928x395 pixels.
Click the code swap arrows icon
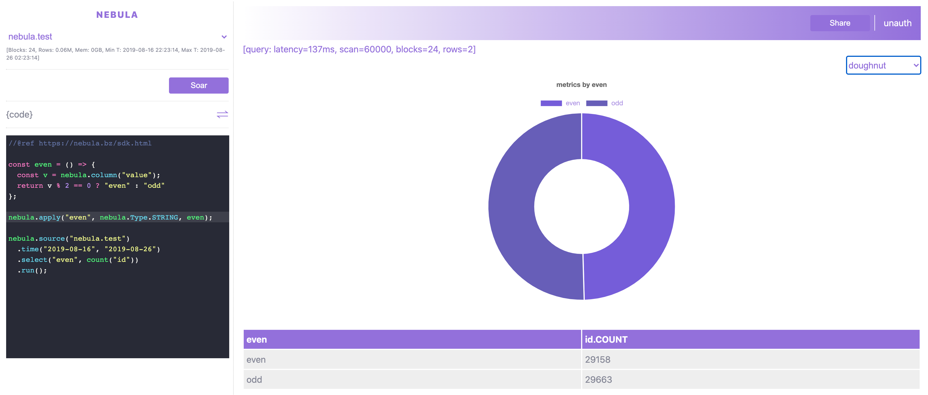click(x=222, y=114)
